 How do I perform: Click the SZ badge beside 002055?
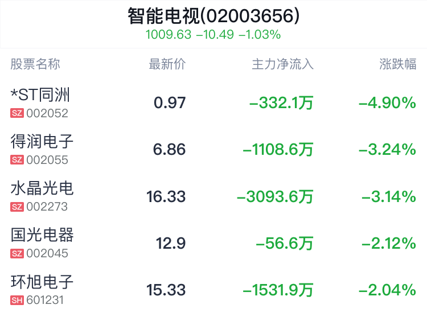(x=17, y=160)
